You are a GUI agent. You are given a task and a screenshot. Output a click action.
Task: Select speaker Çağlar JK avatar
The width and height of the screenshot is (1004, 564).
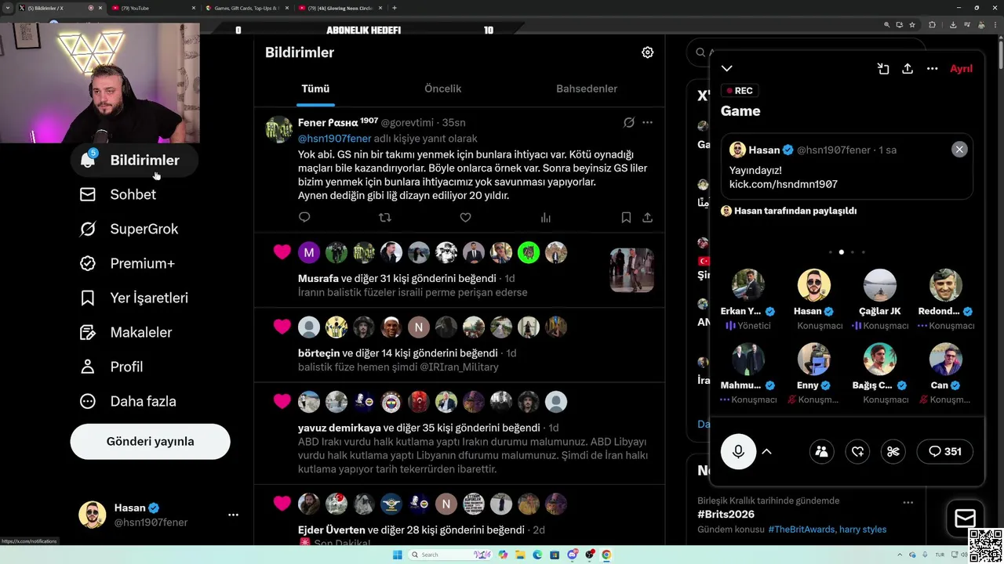coord(880,285)
